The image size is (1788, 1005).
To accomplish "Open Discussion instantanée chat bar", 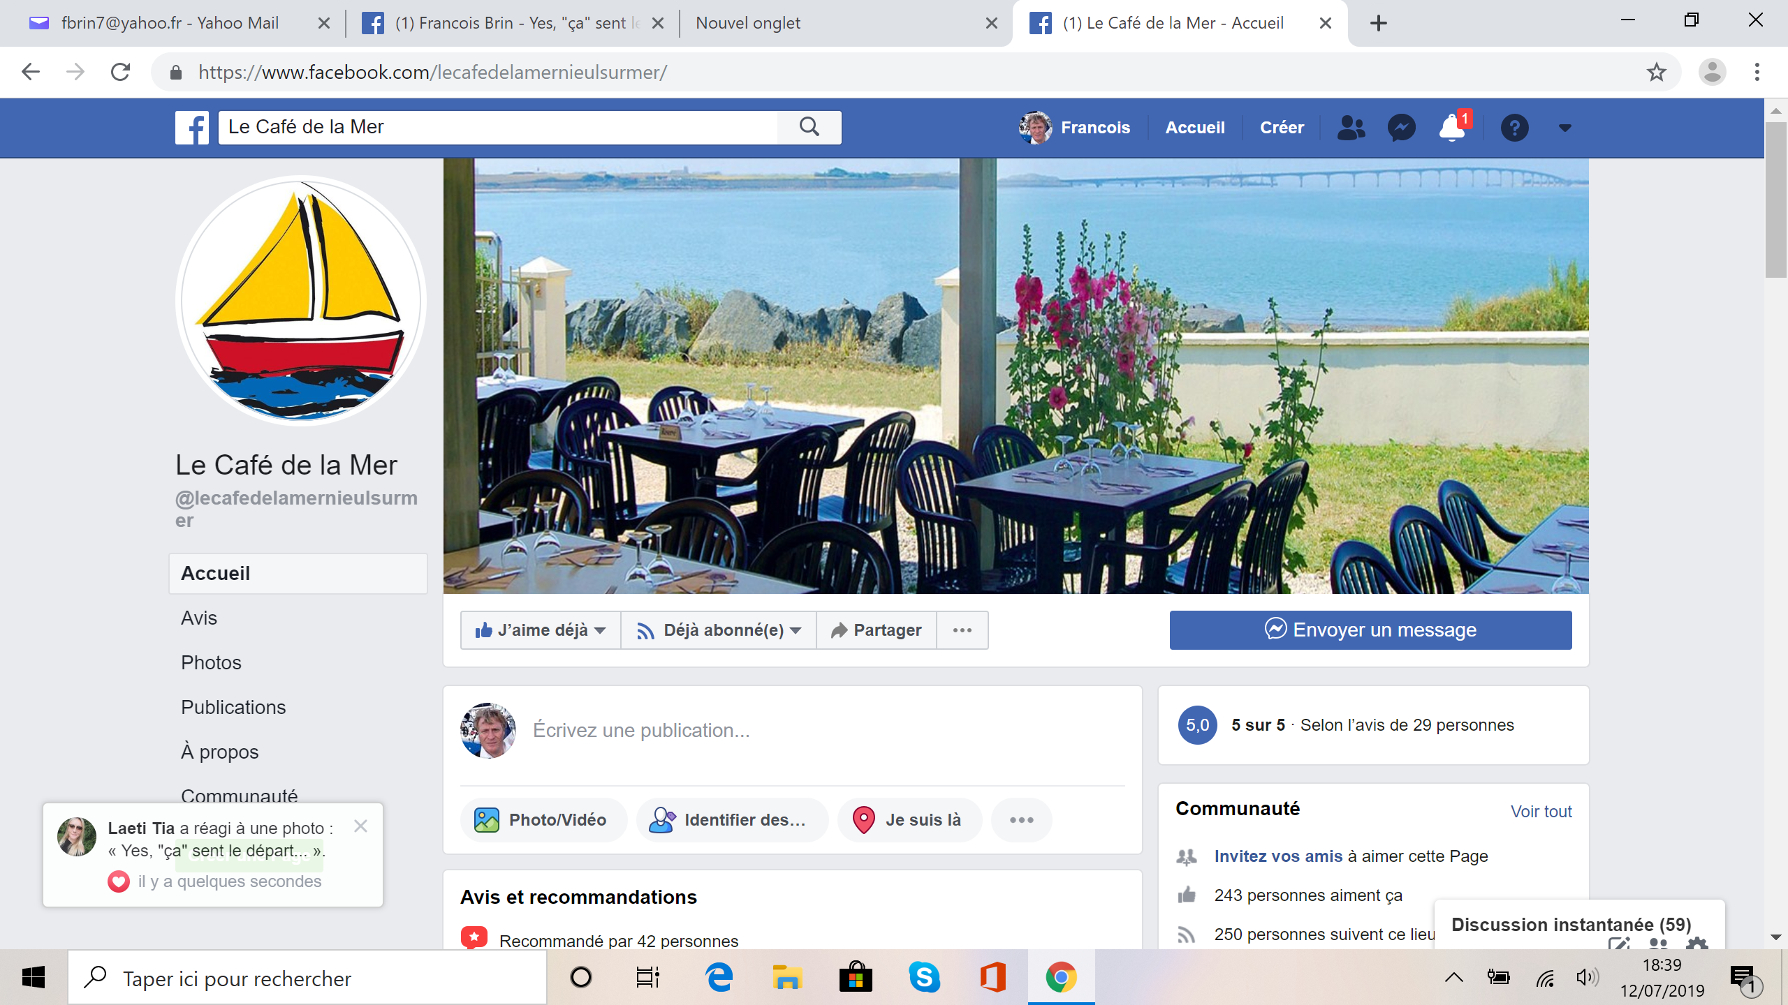I will pyautogui.click(x=1571, y=925).
